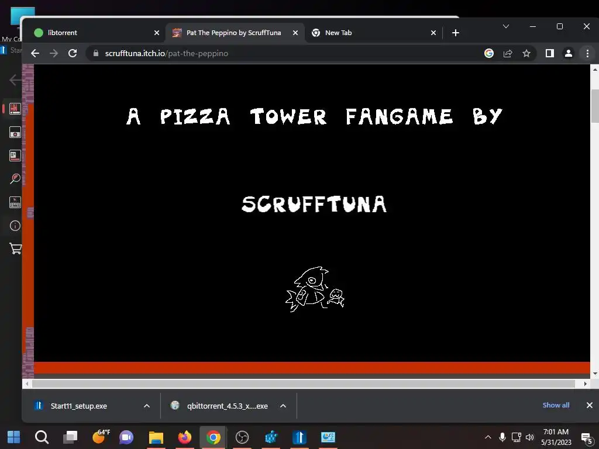Expand options for qbittorrent download

[x=283, y=406]
